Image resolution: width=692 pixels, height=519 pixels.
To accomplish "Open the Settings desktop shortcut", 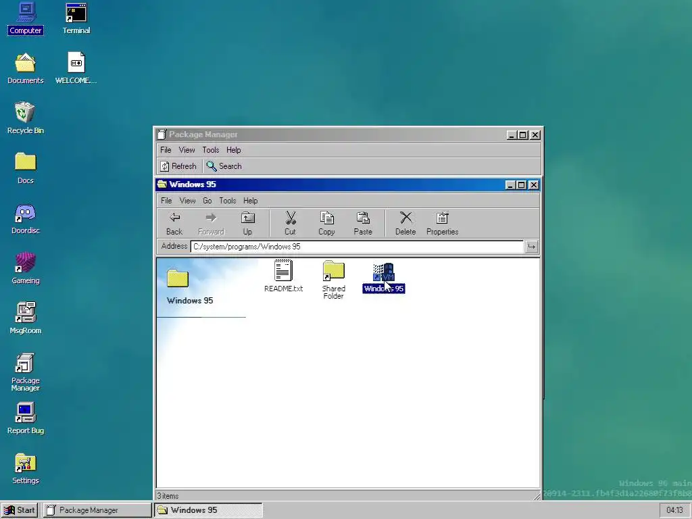I will (x=26, y=469).
